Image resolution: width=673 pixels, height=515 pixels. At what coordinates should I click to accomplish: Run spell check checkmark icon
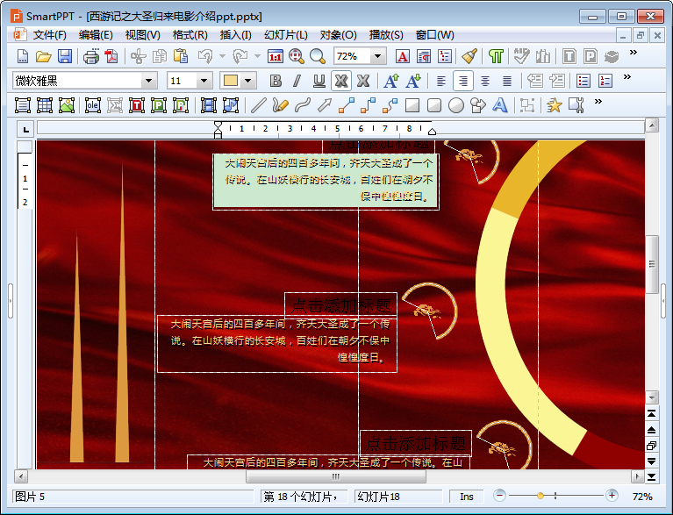tap(521, 56)
